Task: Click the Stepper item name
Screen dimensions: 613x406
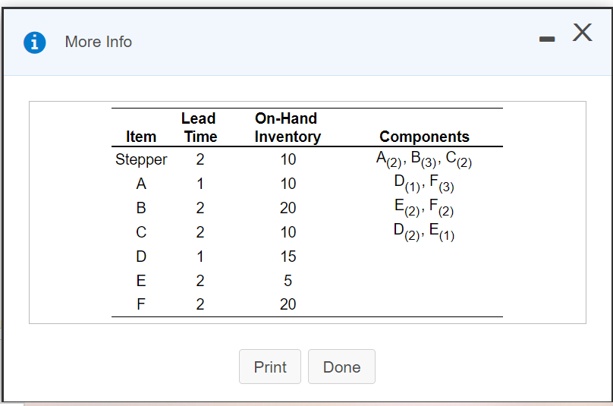Action: click(141, 160)
